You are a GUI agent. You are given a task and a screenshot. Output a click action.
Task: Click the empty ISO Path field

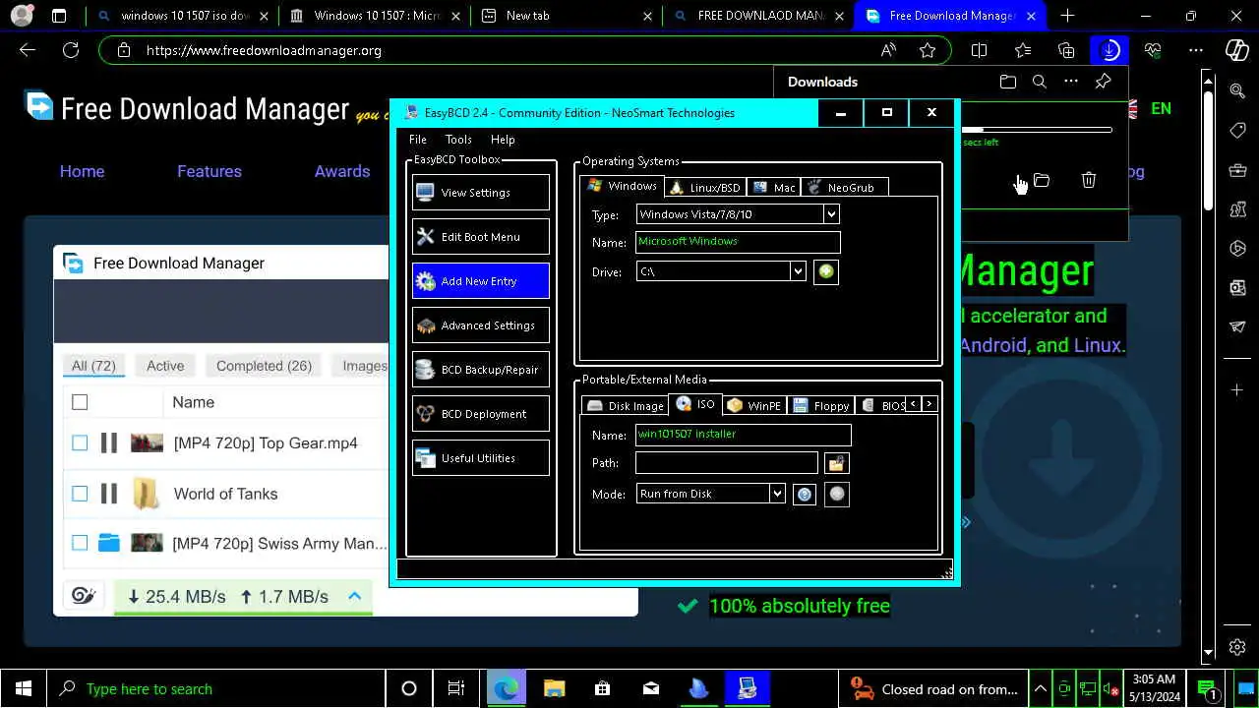727,463
